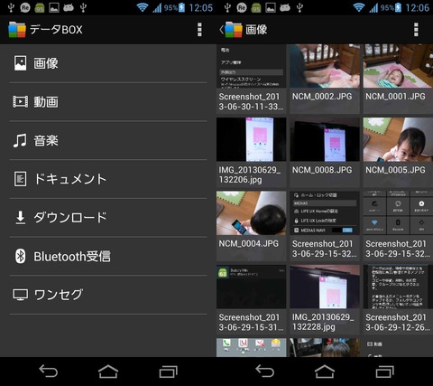Click the file name NCM_0004.JPG
Image resolution: width=433 pixels, height=386 pixels.
tap(249, 243)
